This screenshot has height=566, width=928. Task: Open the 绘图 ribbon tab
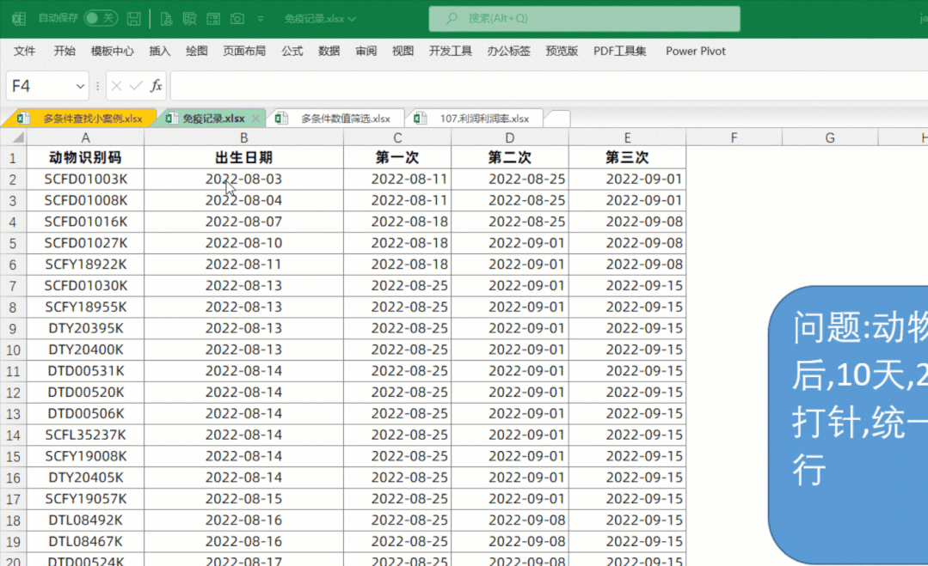pos(196,51)
